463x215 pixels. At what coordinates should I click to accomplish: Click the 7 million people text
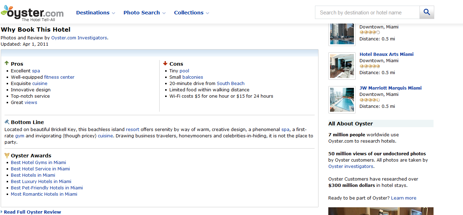[347, 135]
